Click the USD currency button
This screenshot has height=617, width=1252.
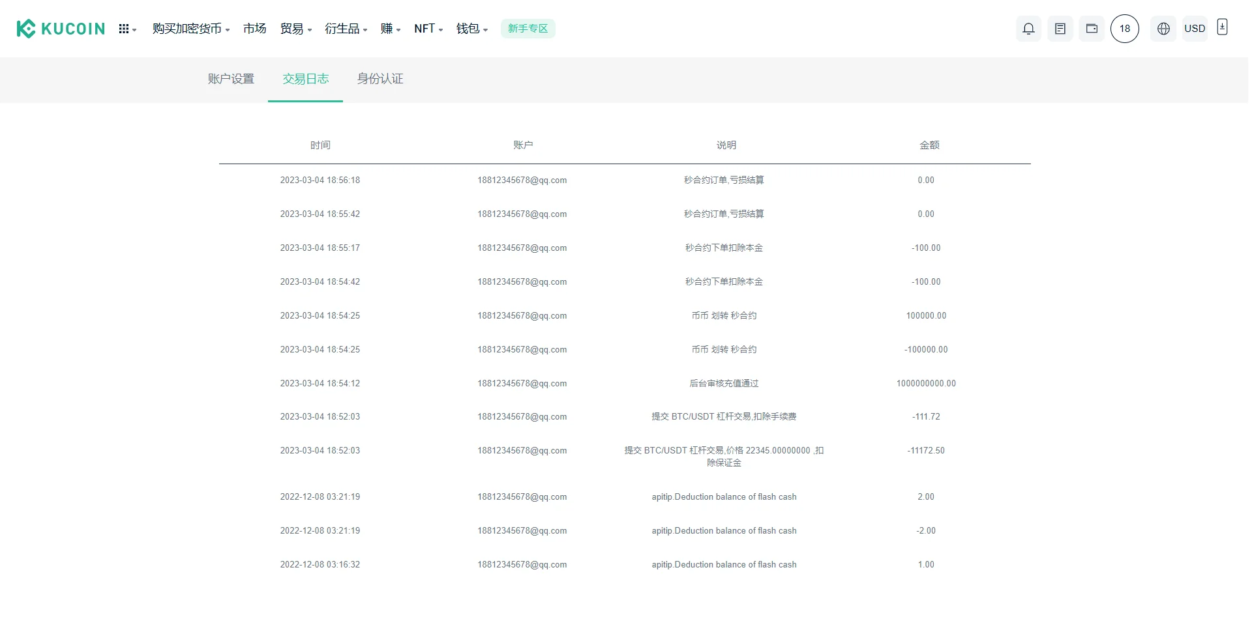[1194, 29]
